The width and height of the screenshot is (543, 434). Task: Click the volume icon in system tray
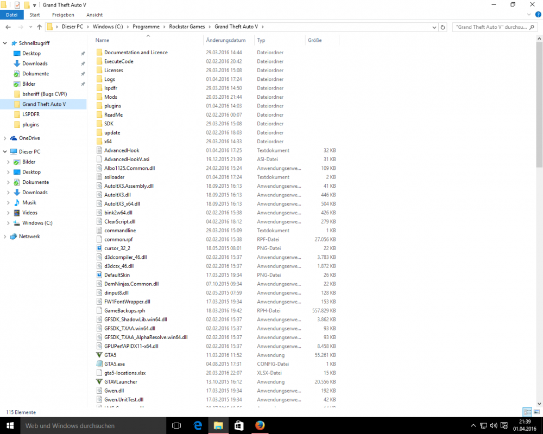[x=494, y=425]
